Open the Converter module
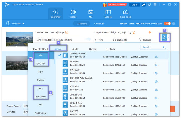 click(x=56, y=14)
